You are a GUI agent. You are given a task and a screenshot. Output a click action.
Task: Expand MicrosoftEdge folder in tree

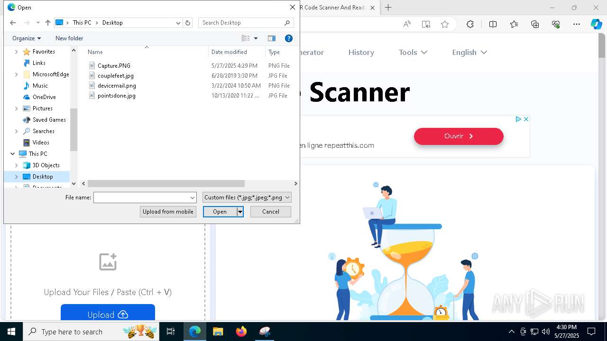[17, 74]
